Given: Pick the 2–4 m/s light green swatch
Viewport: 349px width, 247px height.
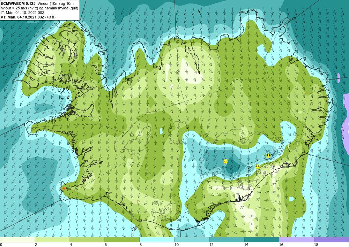Looking at the screenshot, I should tap(52, 240).
